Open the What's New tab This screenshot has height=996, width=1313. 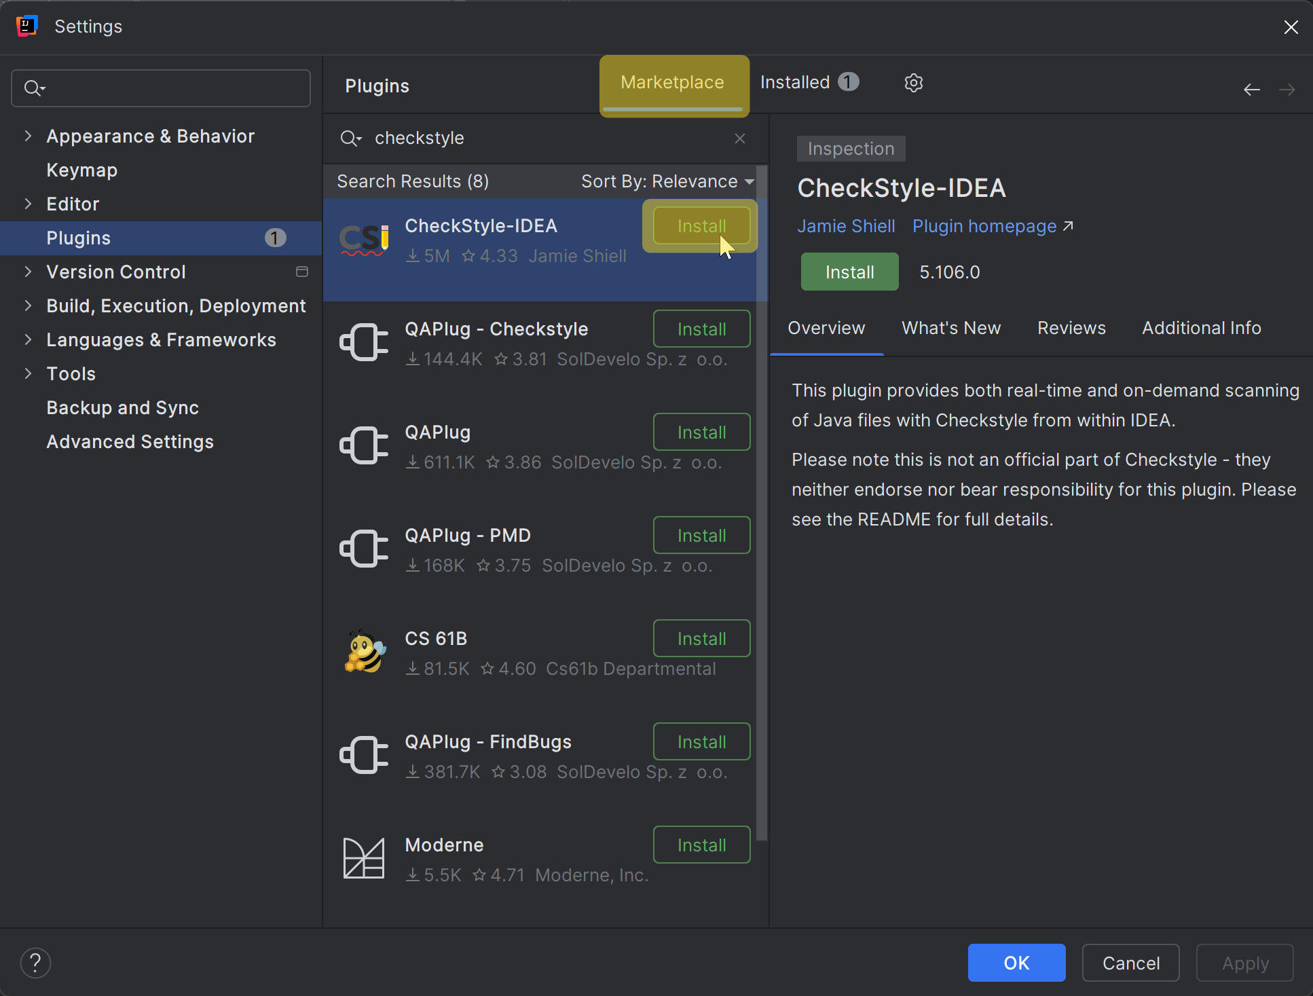[x=951, y=329]
